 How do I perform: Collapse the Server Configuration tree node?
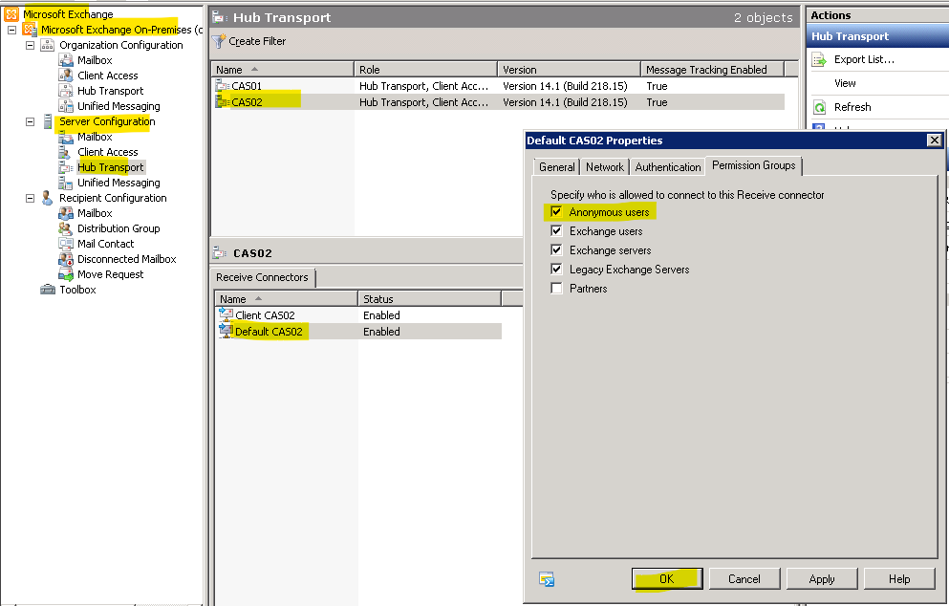[30, 121]
